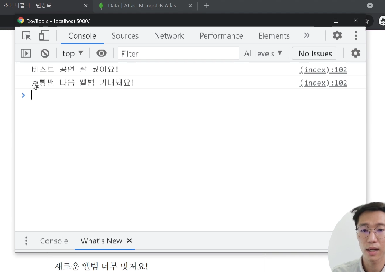Open the Elements tab
The width and height of the screenshot is (385, 272).
(274, 36)
